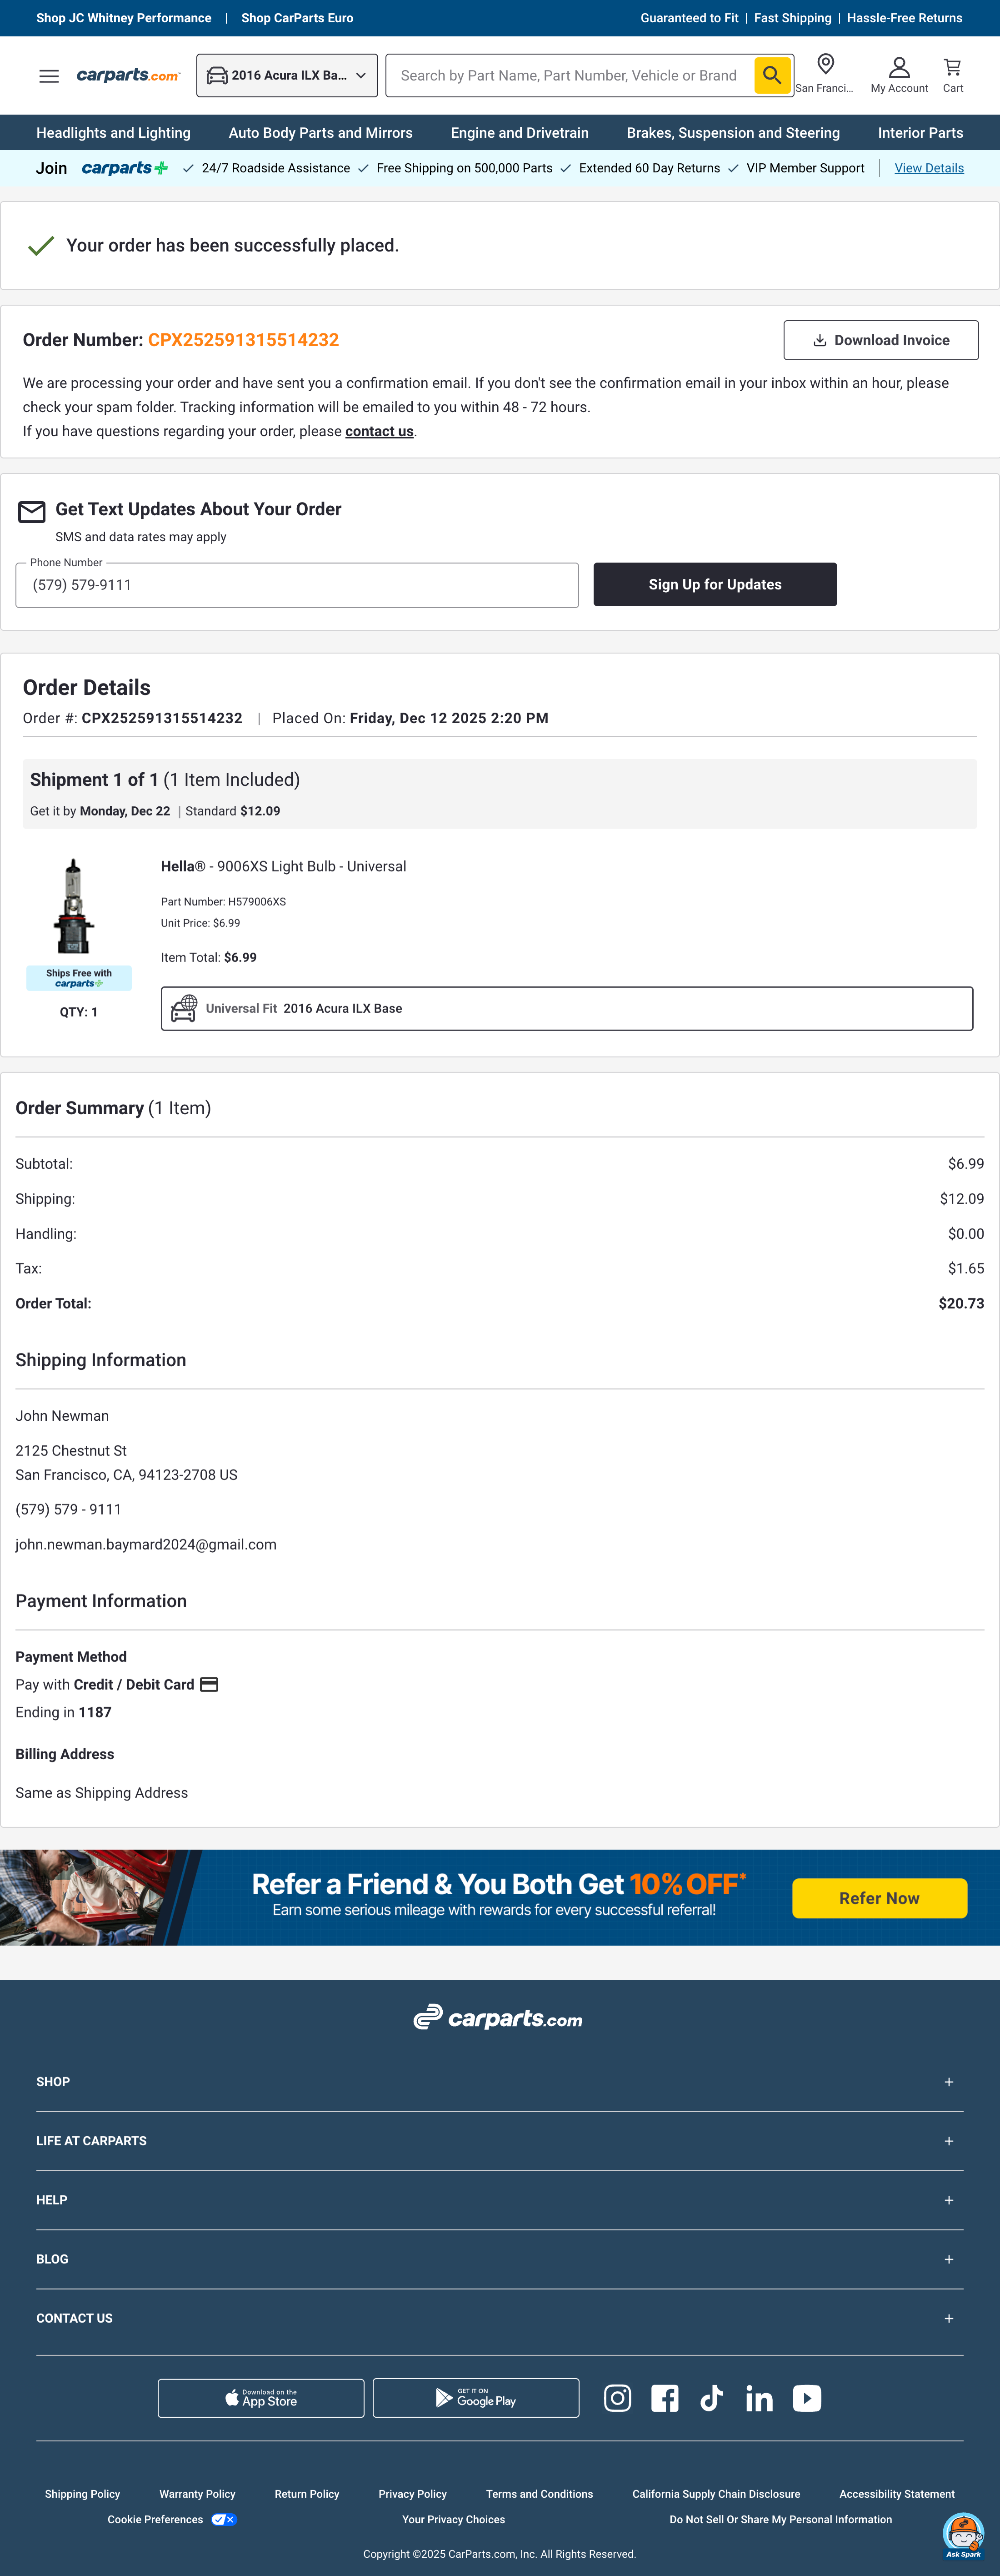Viewport: 1000px width, 2576px height.
Task: Click the search magnifier icon
Action: [x=771, y=75]
